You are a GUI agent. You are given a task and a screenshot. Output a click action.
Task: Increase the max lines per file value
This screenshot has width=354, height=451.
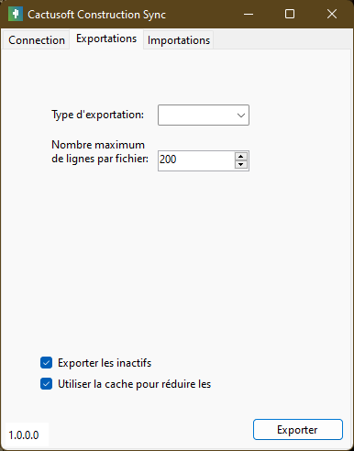tap(241, 157)
